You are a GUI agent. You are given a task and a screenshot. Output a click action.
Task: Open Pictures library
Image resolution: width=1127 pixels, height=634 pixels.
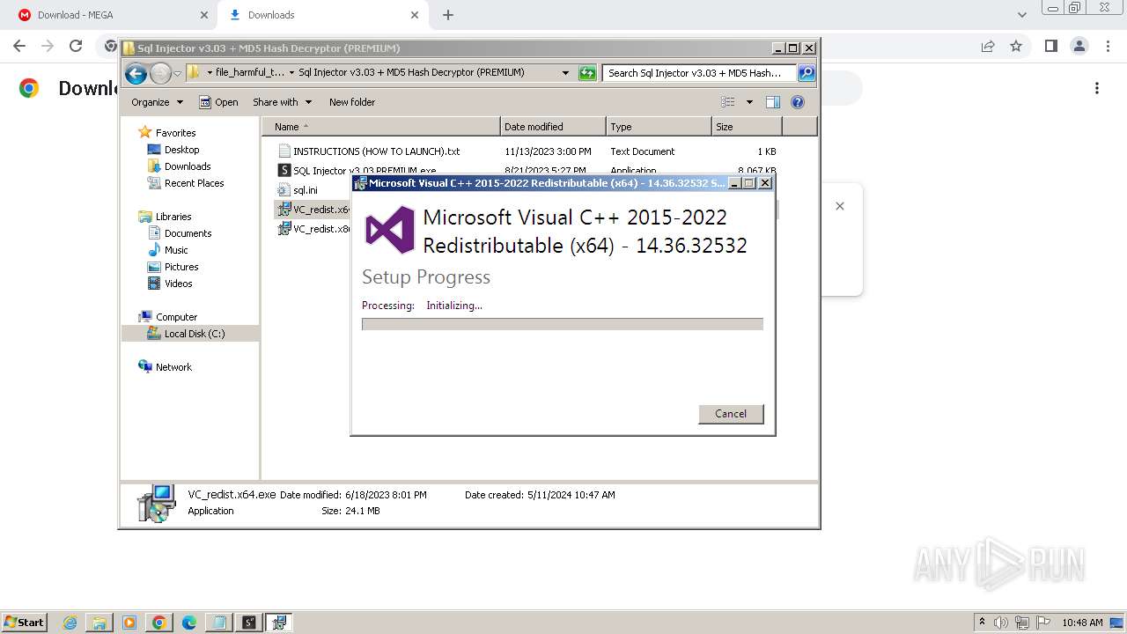pos(181,267)
